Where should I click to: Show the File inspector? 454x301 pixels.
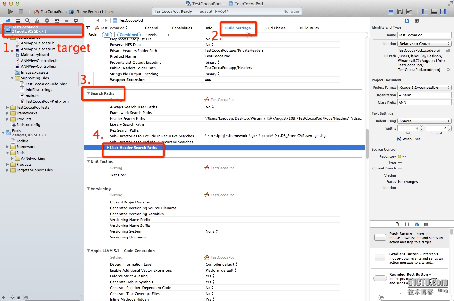click(x=407, y=20)
